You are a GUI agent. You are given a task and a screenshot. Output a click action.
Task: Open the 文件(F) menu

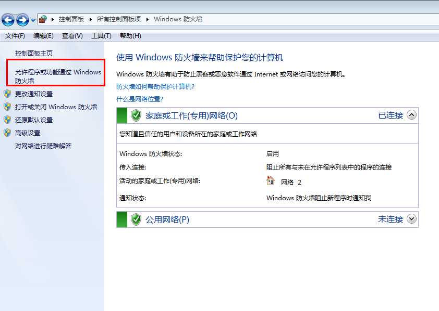click(x=15, y=36)
